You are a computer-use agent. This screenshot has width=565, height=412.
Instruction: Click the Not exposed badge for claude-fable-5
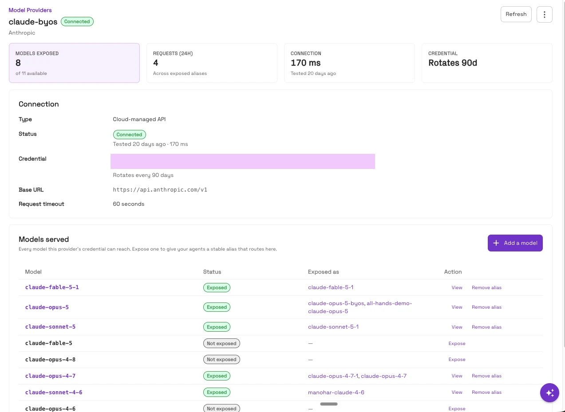click(x=221, y=343)
